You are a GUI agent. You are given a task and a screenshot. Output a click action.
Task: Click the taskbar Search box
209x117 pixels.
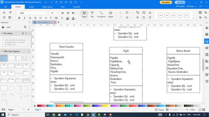pos(25,115)
